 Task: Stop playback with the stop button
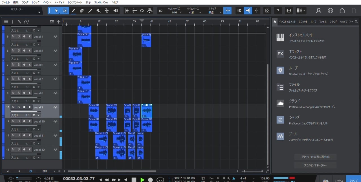[134, 179]
